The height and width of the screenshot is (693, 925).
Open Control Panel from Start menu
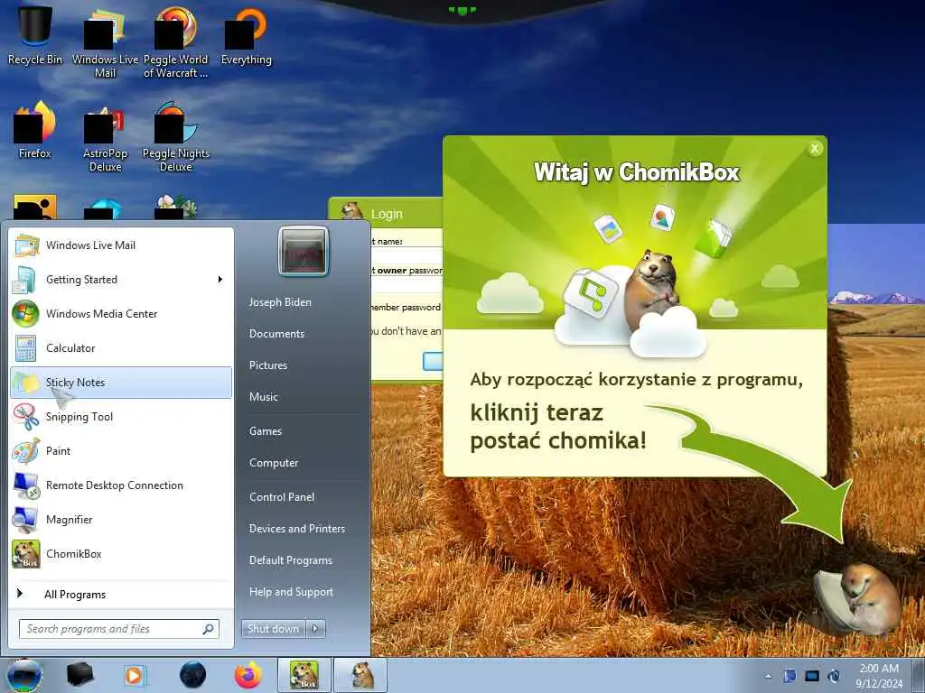click(282, 497)
